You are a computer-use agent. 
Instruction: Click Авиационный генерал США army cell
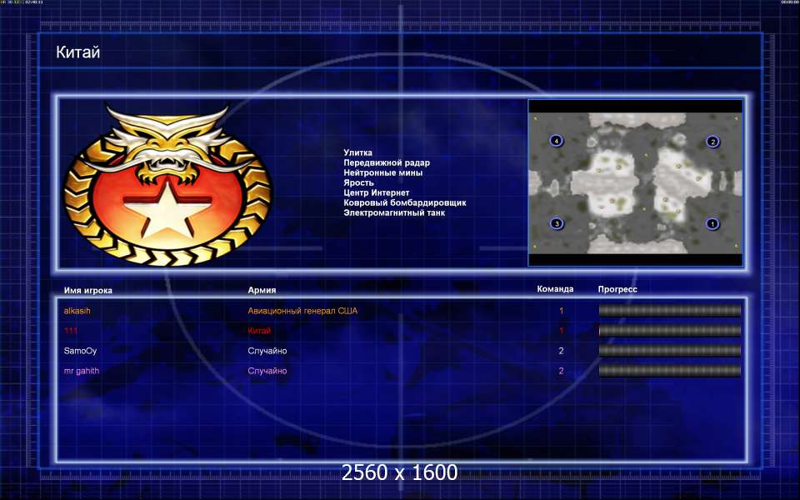pyautogui.click(x=302, y=311)
